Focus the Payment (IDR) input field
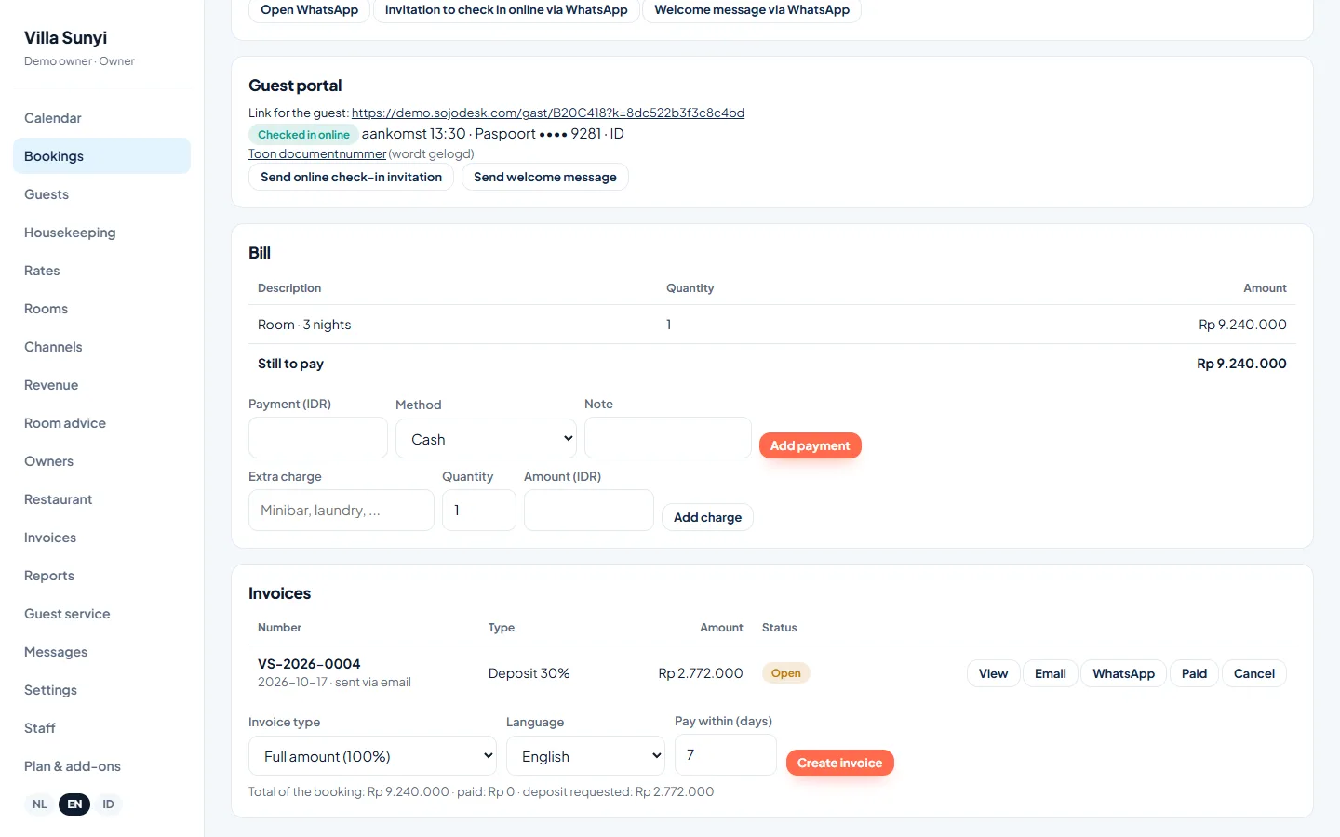 [318, 437]
